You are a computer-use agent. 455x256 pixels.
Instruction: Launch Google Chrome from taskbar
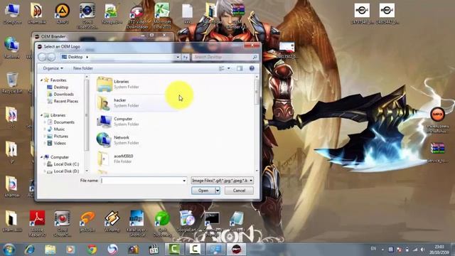pos(92,250)
